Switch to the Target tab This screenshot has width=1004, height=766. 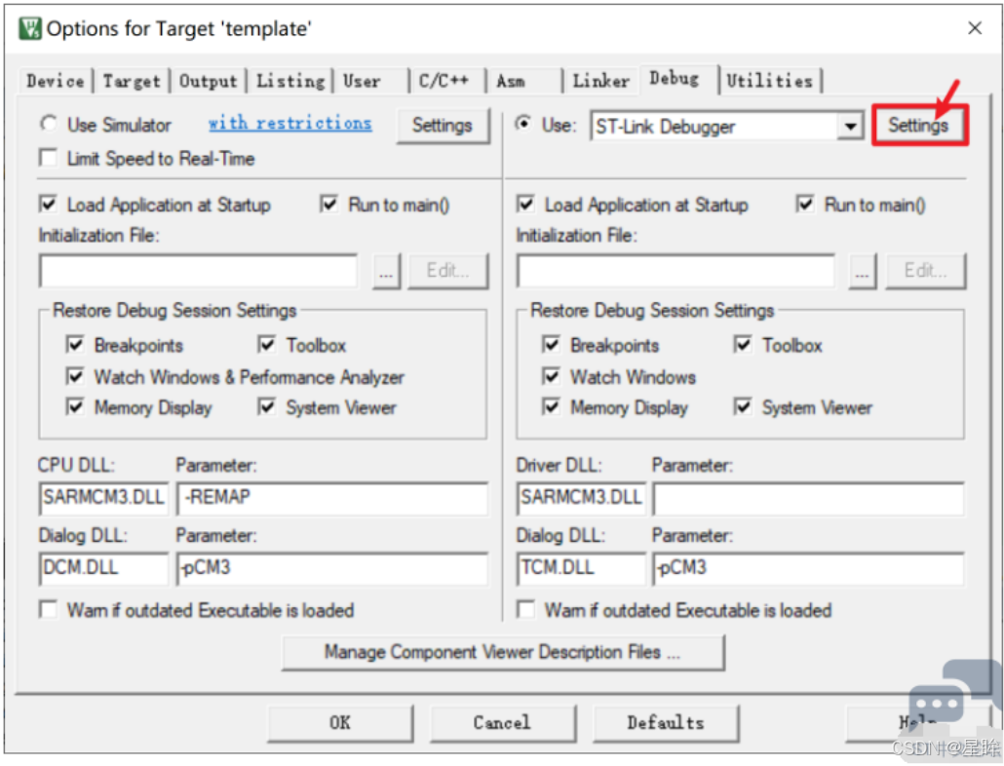pos(132,81)
